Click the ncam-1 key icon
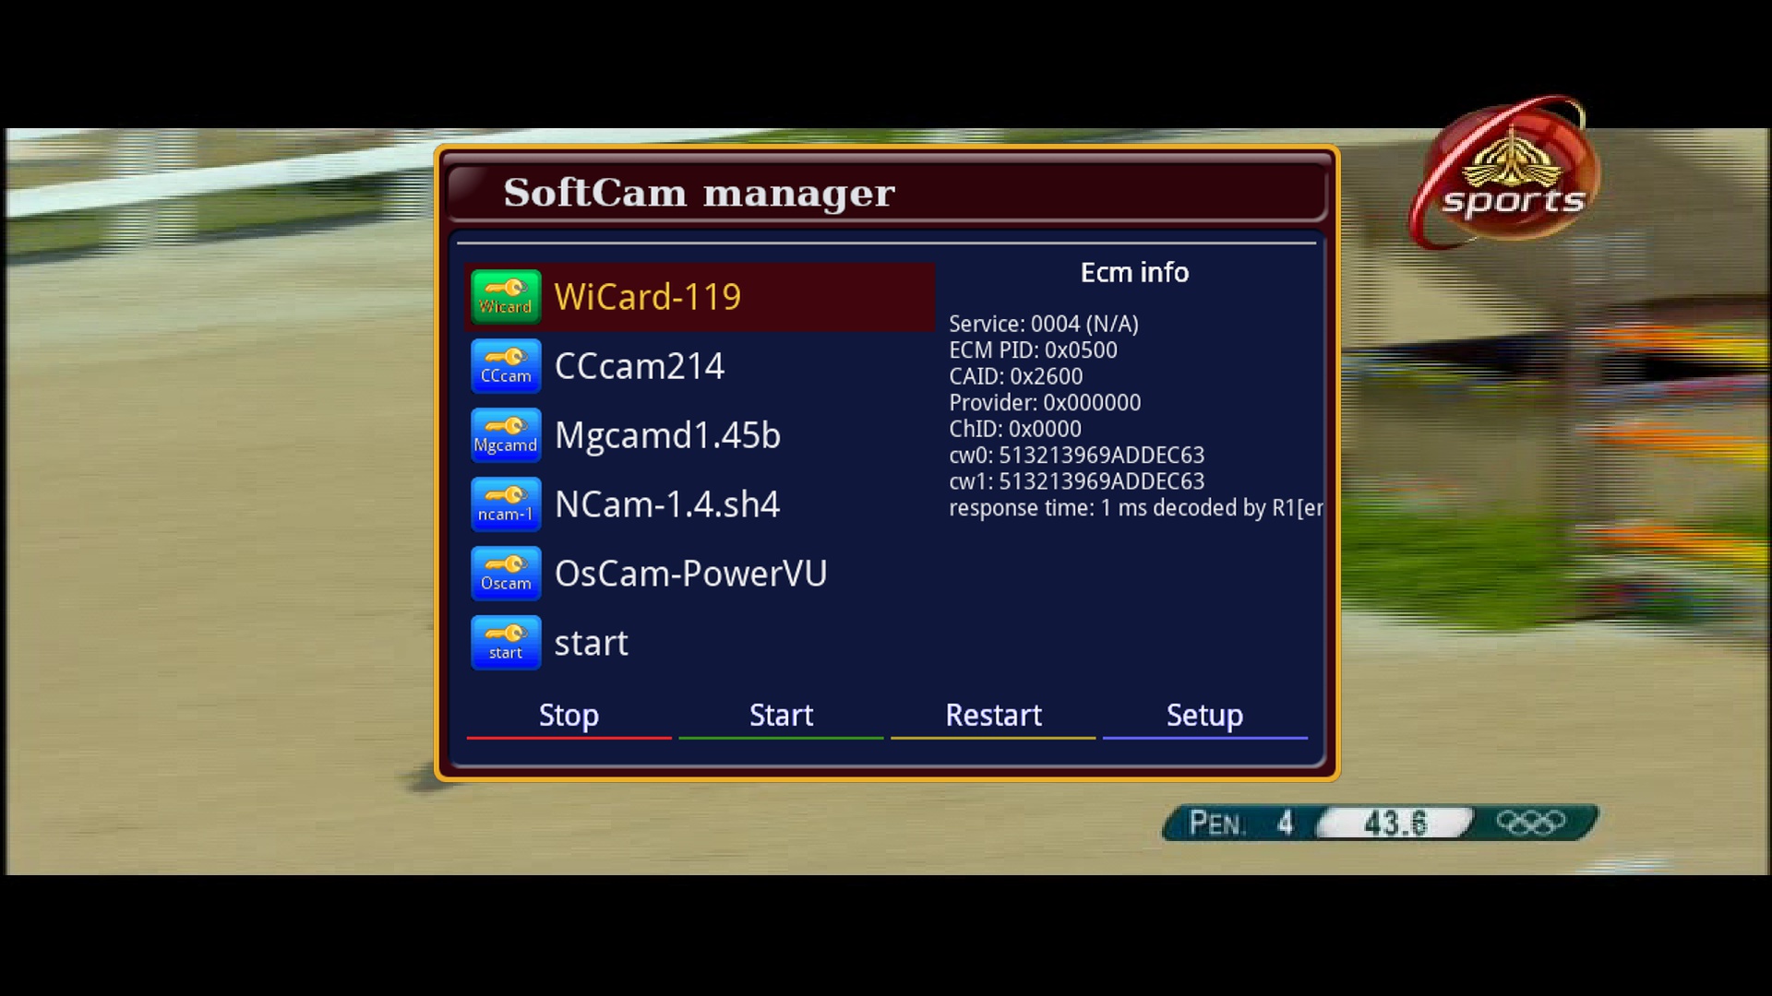This screenshot has height=996, width=1772. click(x=506, y=504)
